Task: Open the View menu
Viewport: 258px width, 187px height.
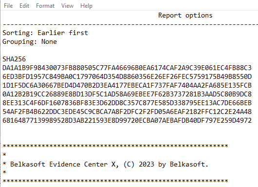Action: coord(67,6)
